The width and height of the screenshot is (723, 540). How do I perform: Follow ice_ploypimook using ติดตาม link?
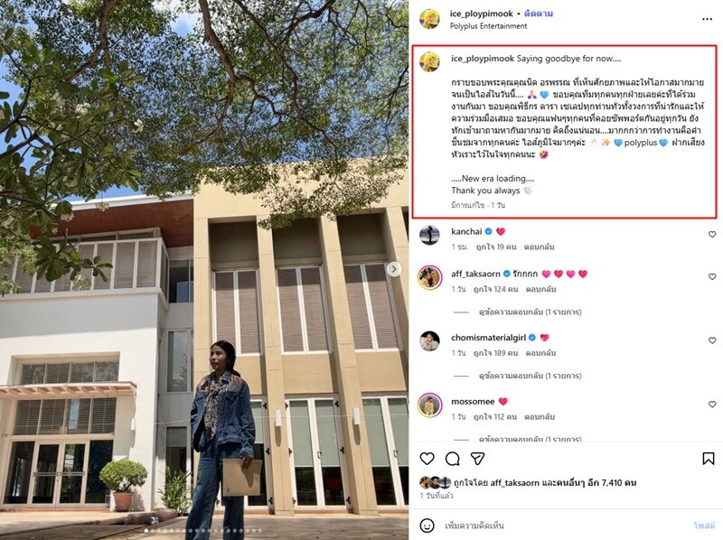538,14
